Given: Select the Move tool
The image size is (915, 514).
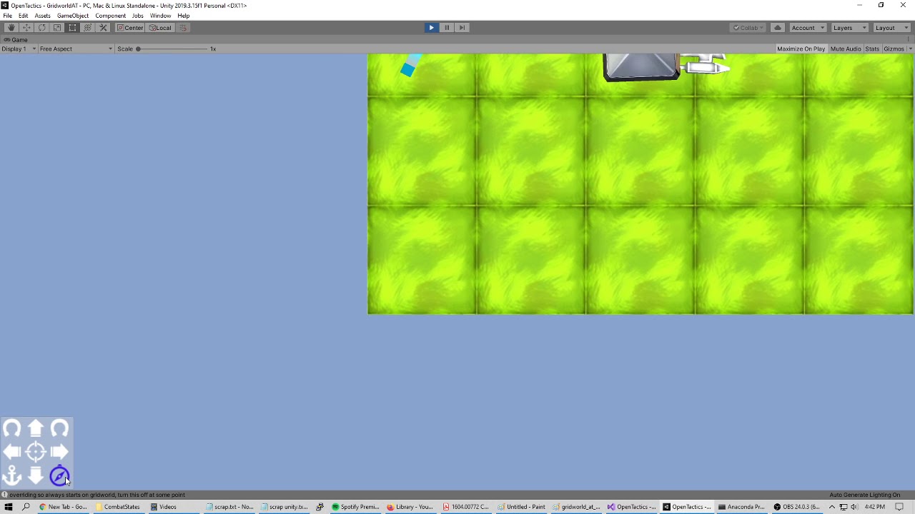Looking at the screenshot, I should click(26, 27).
